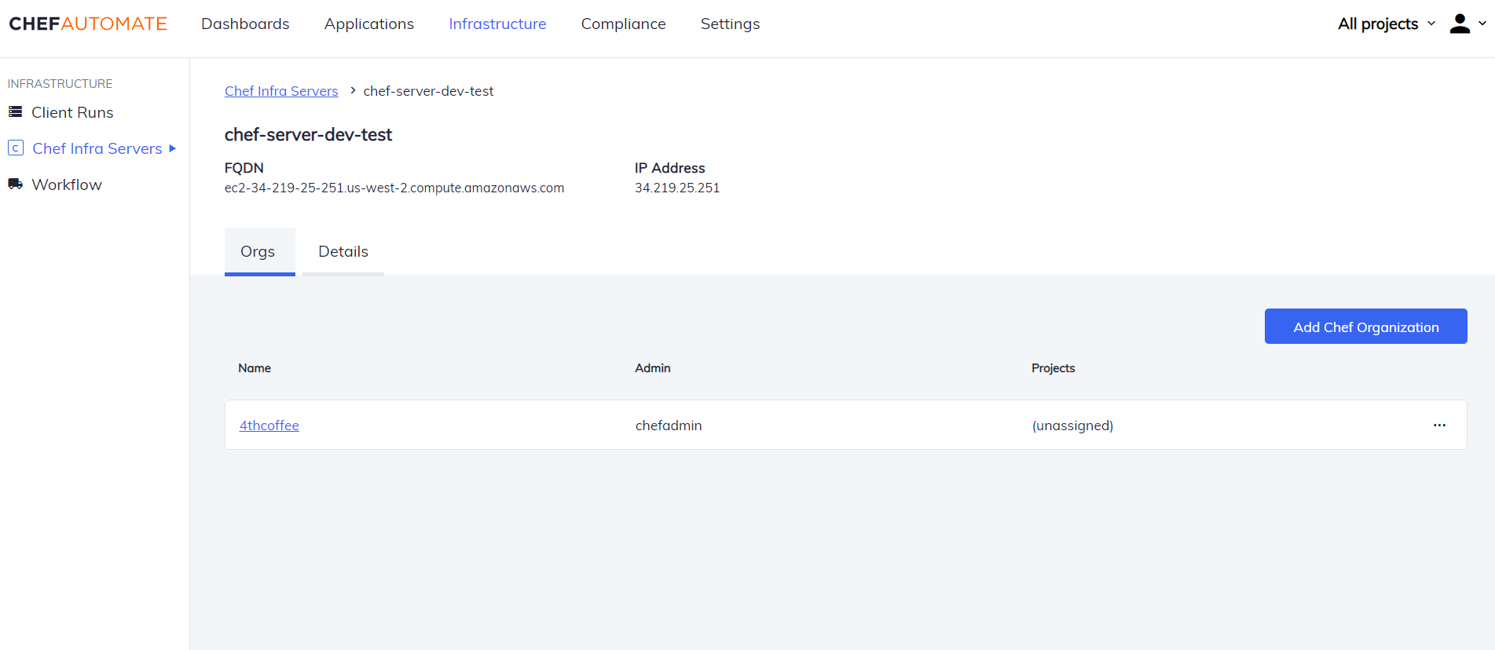This screenshot has height=650, width=1495.
Task: Open the Applications section
Action: (368, 24)
